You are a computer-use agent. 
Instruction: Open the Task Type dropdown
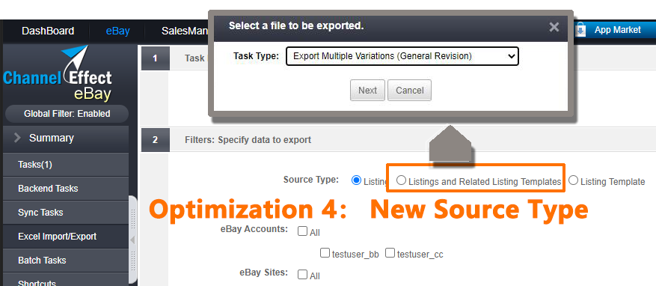pos(402,56)
